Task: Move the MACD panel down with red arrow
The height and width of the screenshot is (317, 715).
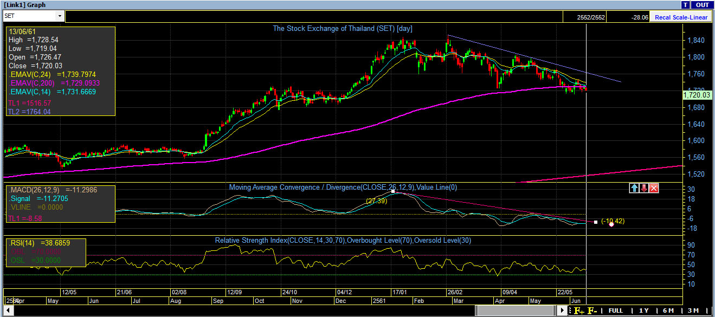Action: [644, 188]
